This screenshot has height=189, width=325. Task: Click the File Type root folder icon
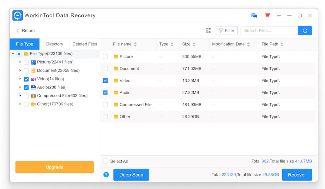(26, 54)
